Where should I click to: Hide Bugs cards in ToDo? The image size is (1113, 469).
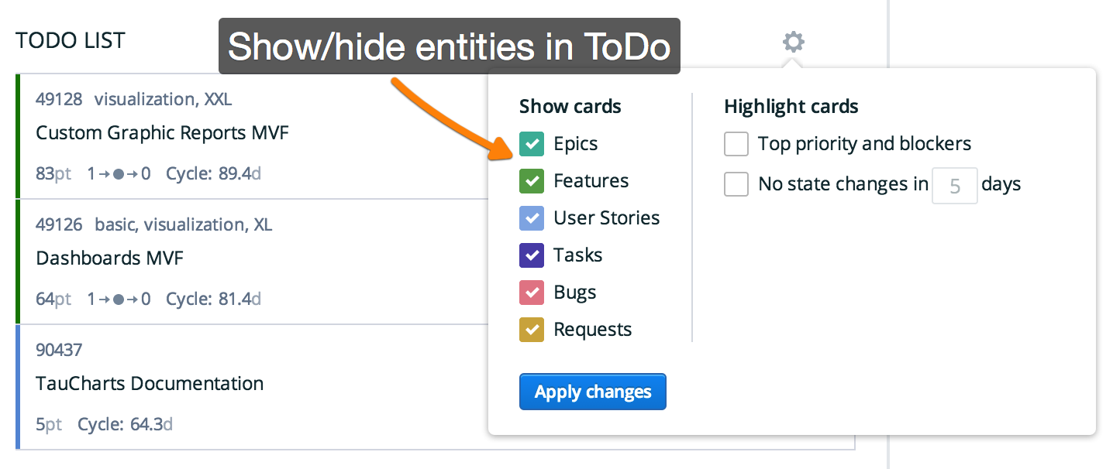tap(532, 293)
